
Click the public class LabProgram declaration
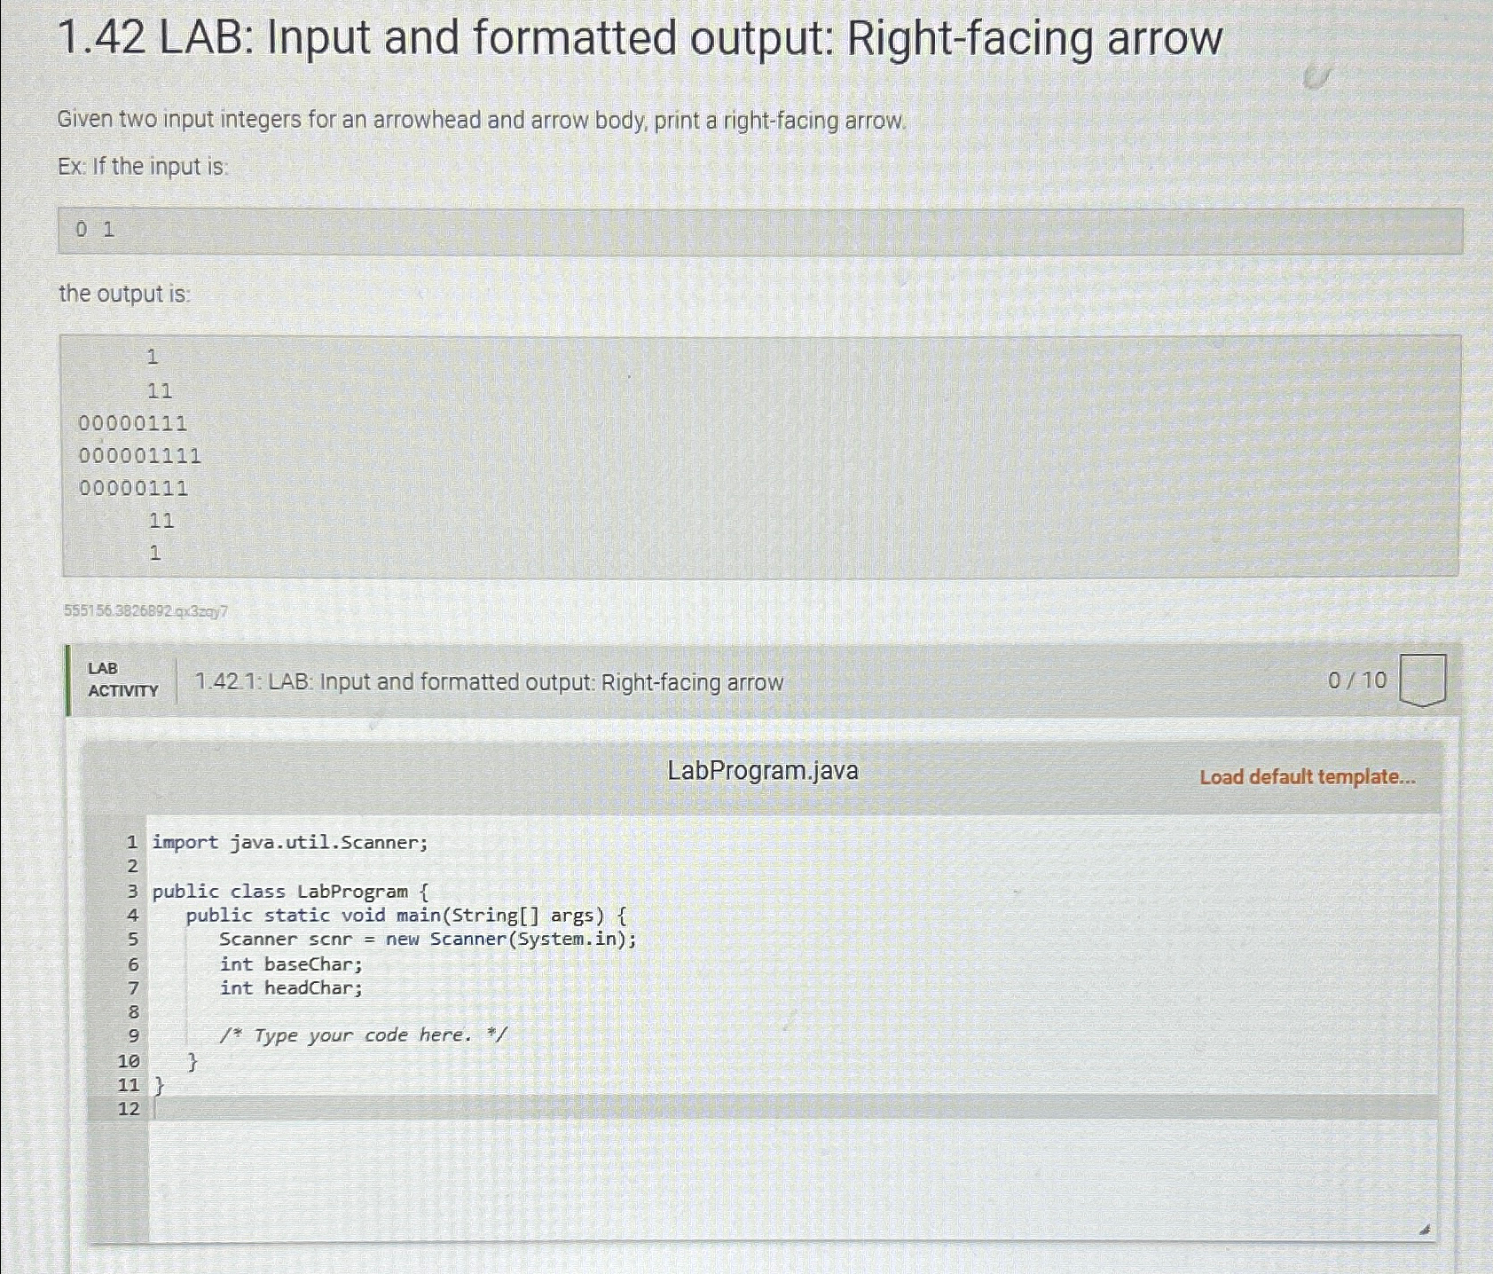(291, 891)
